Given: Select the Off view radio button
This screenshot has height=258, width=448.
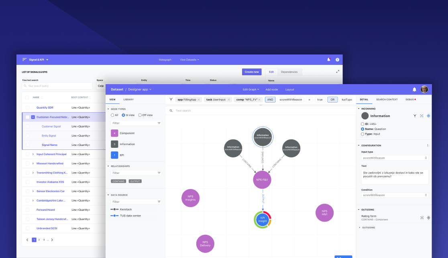Looking at the screenshot, I should (x=141, y=115).
